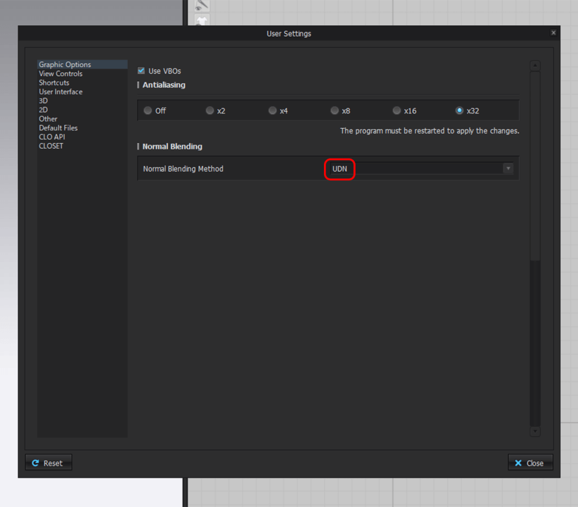Viewport: 578px width, 507px height.
Task: Click the vertical scrollbar track
Action: (535, 339)
